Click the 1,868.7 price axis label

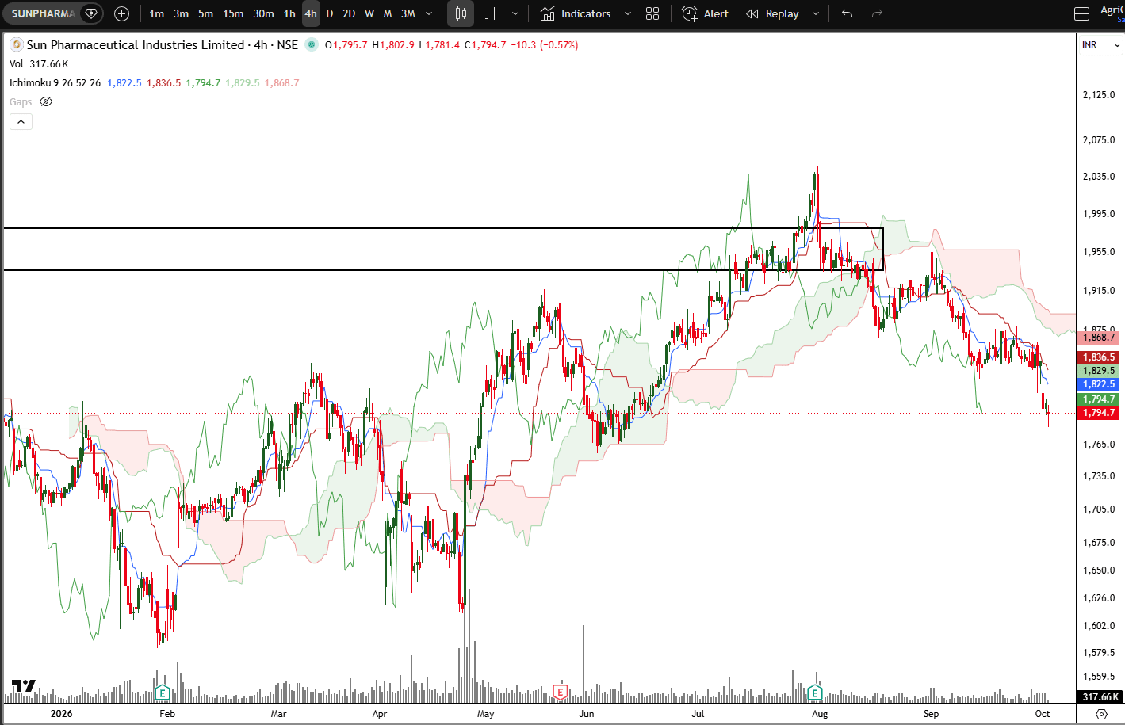click(x=1099, y=338)
